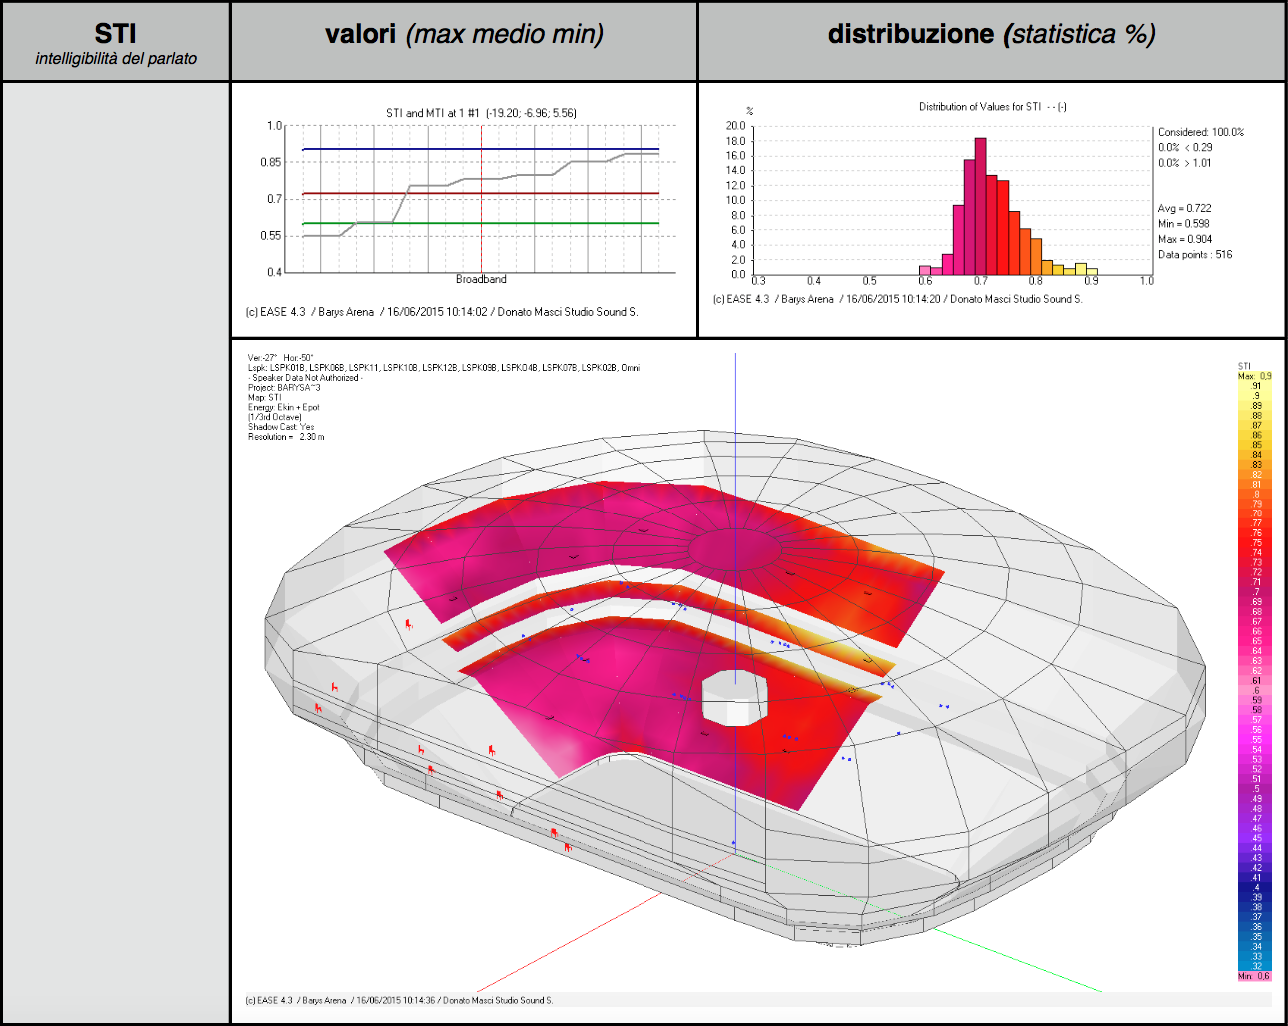Click the tallest histogram bar near 0.7
This screenshot has height=1026, width=1288.
click(981, 206)
